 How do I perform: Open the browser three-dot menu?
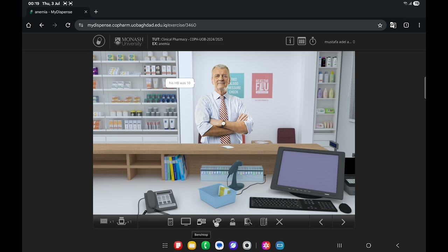pyautogui.click(x=419, y=25)
